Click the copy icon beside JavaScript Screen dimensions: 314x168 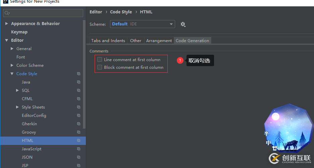78,149
